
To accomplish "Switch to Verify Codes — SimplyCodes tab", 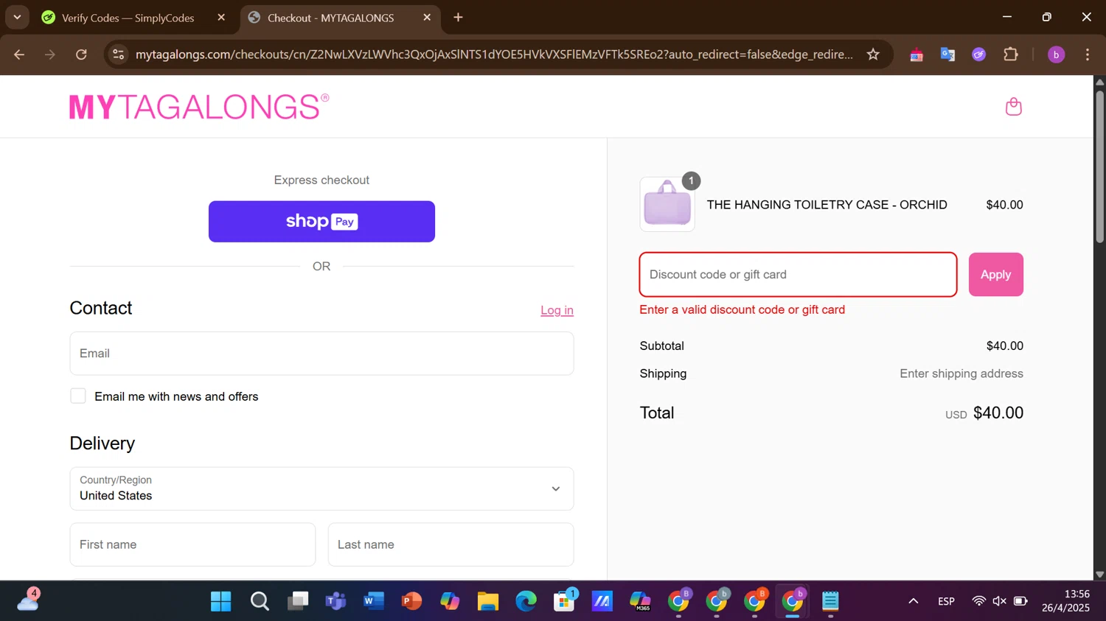I will coord(128,18).
